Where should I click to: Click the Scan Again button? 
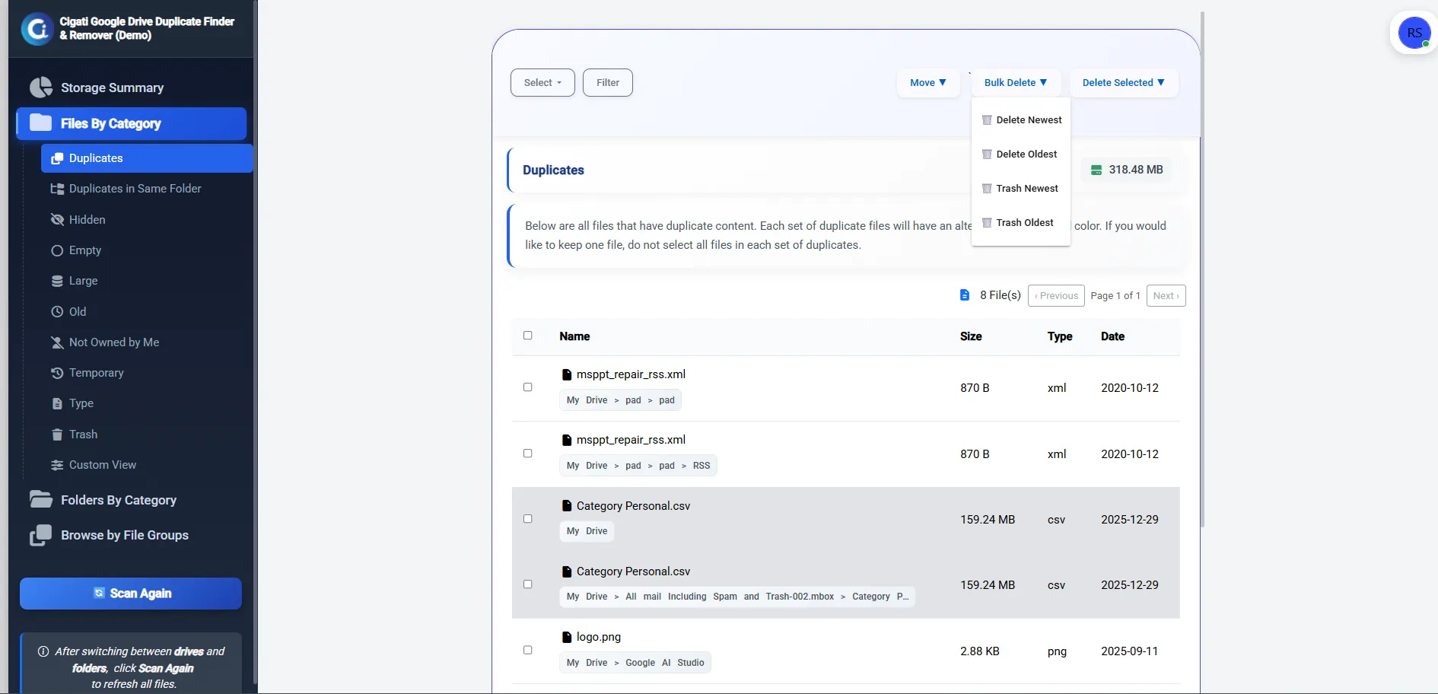[131, 594]
